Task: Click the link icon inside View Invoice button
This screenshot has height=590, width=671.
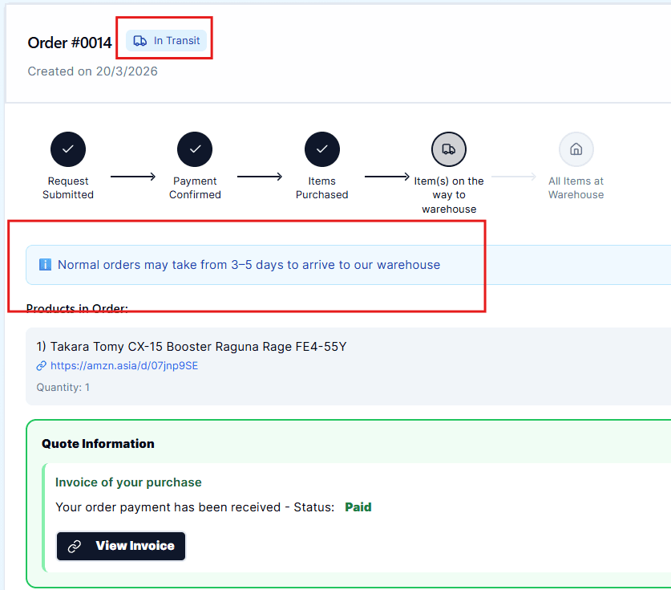Action: tap(75, 546)
